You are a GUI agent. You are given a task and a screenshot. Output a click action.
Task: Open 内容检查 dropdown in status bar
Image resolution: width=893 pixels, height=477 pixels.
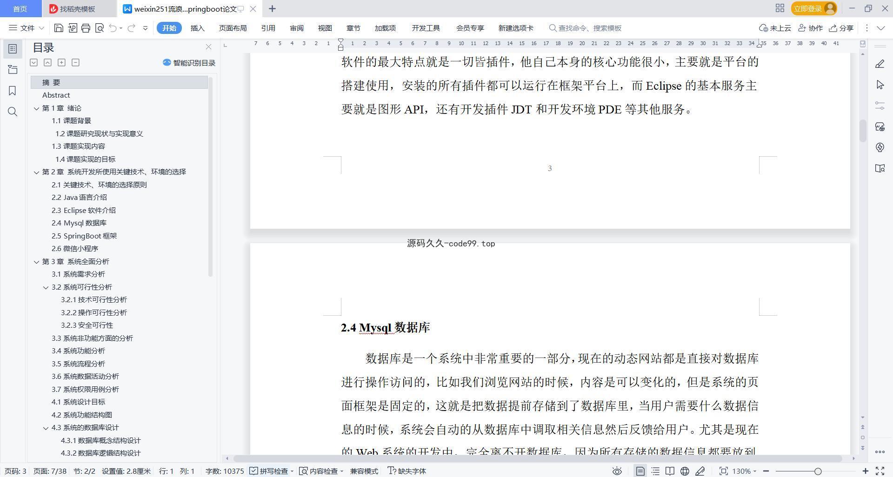[321, 471]
